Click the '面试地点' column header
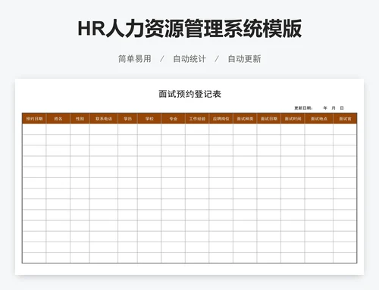379x290 pixels. pos(319,119)
